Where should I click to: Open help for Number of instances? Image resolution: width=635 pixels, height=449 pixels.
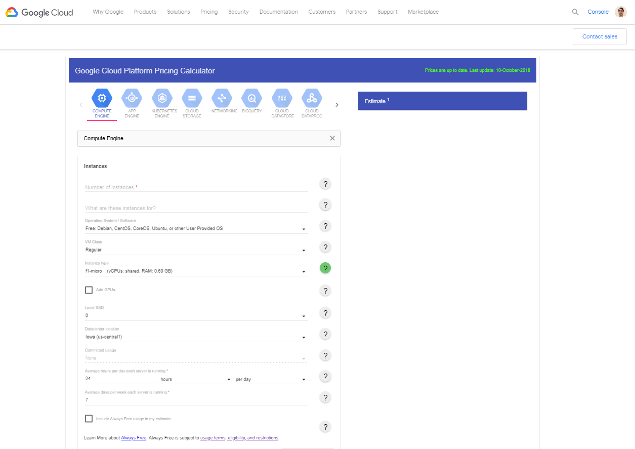[325, 184]
